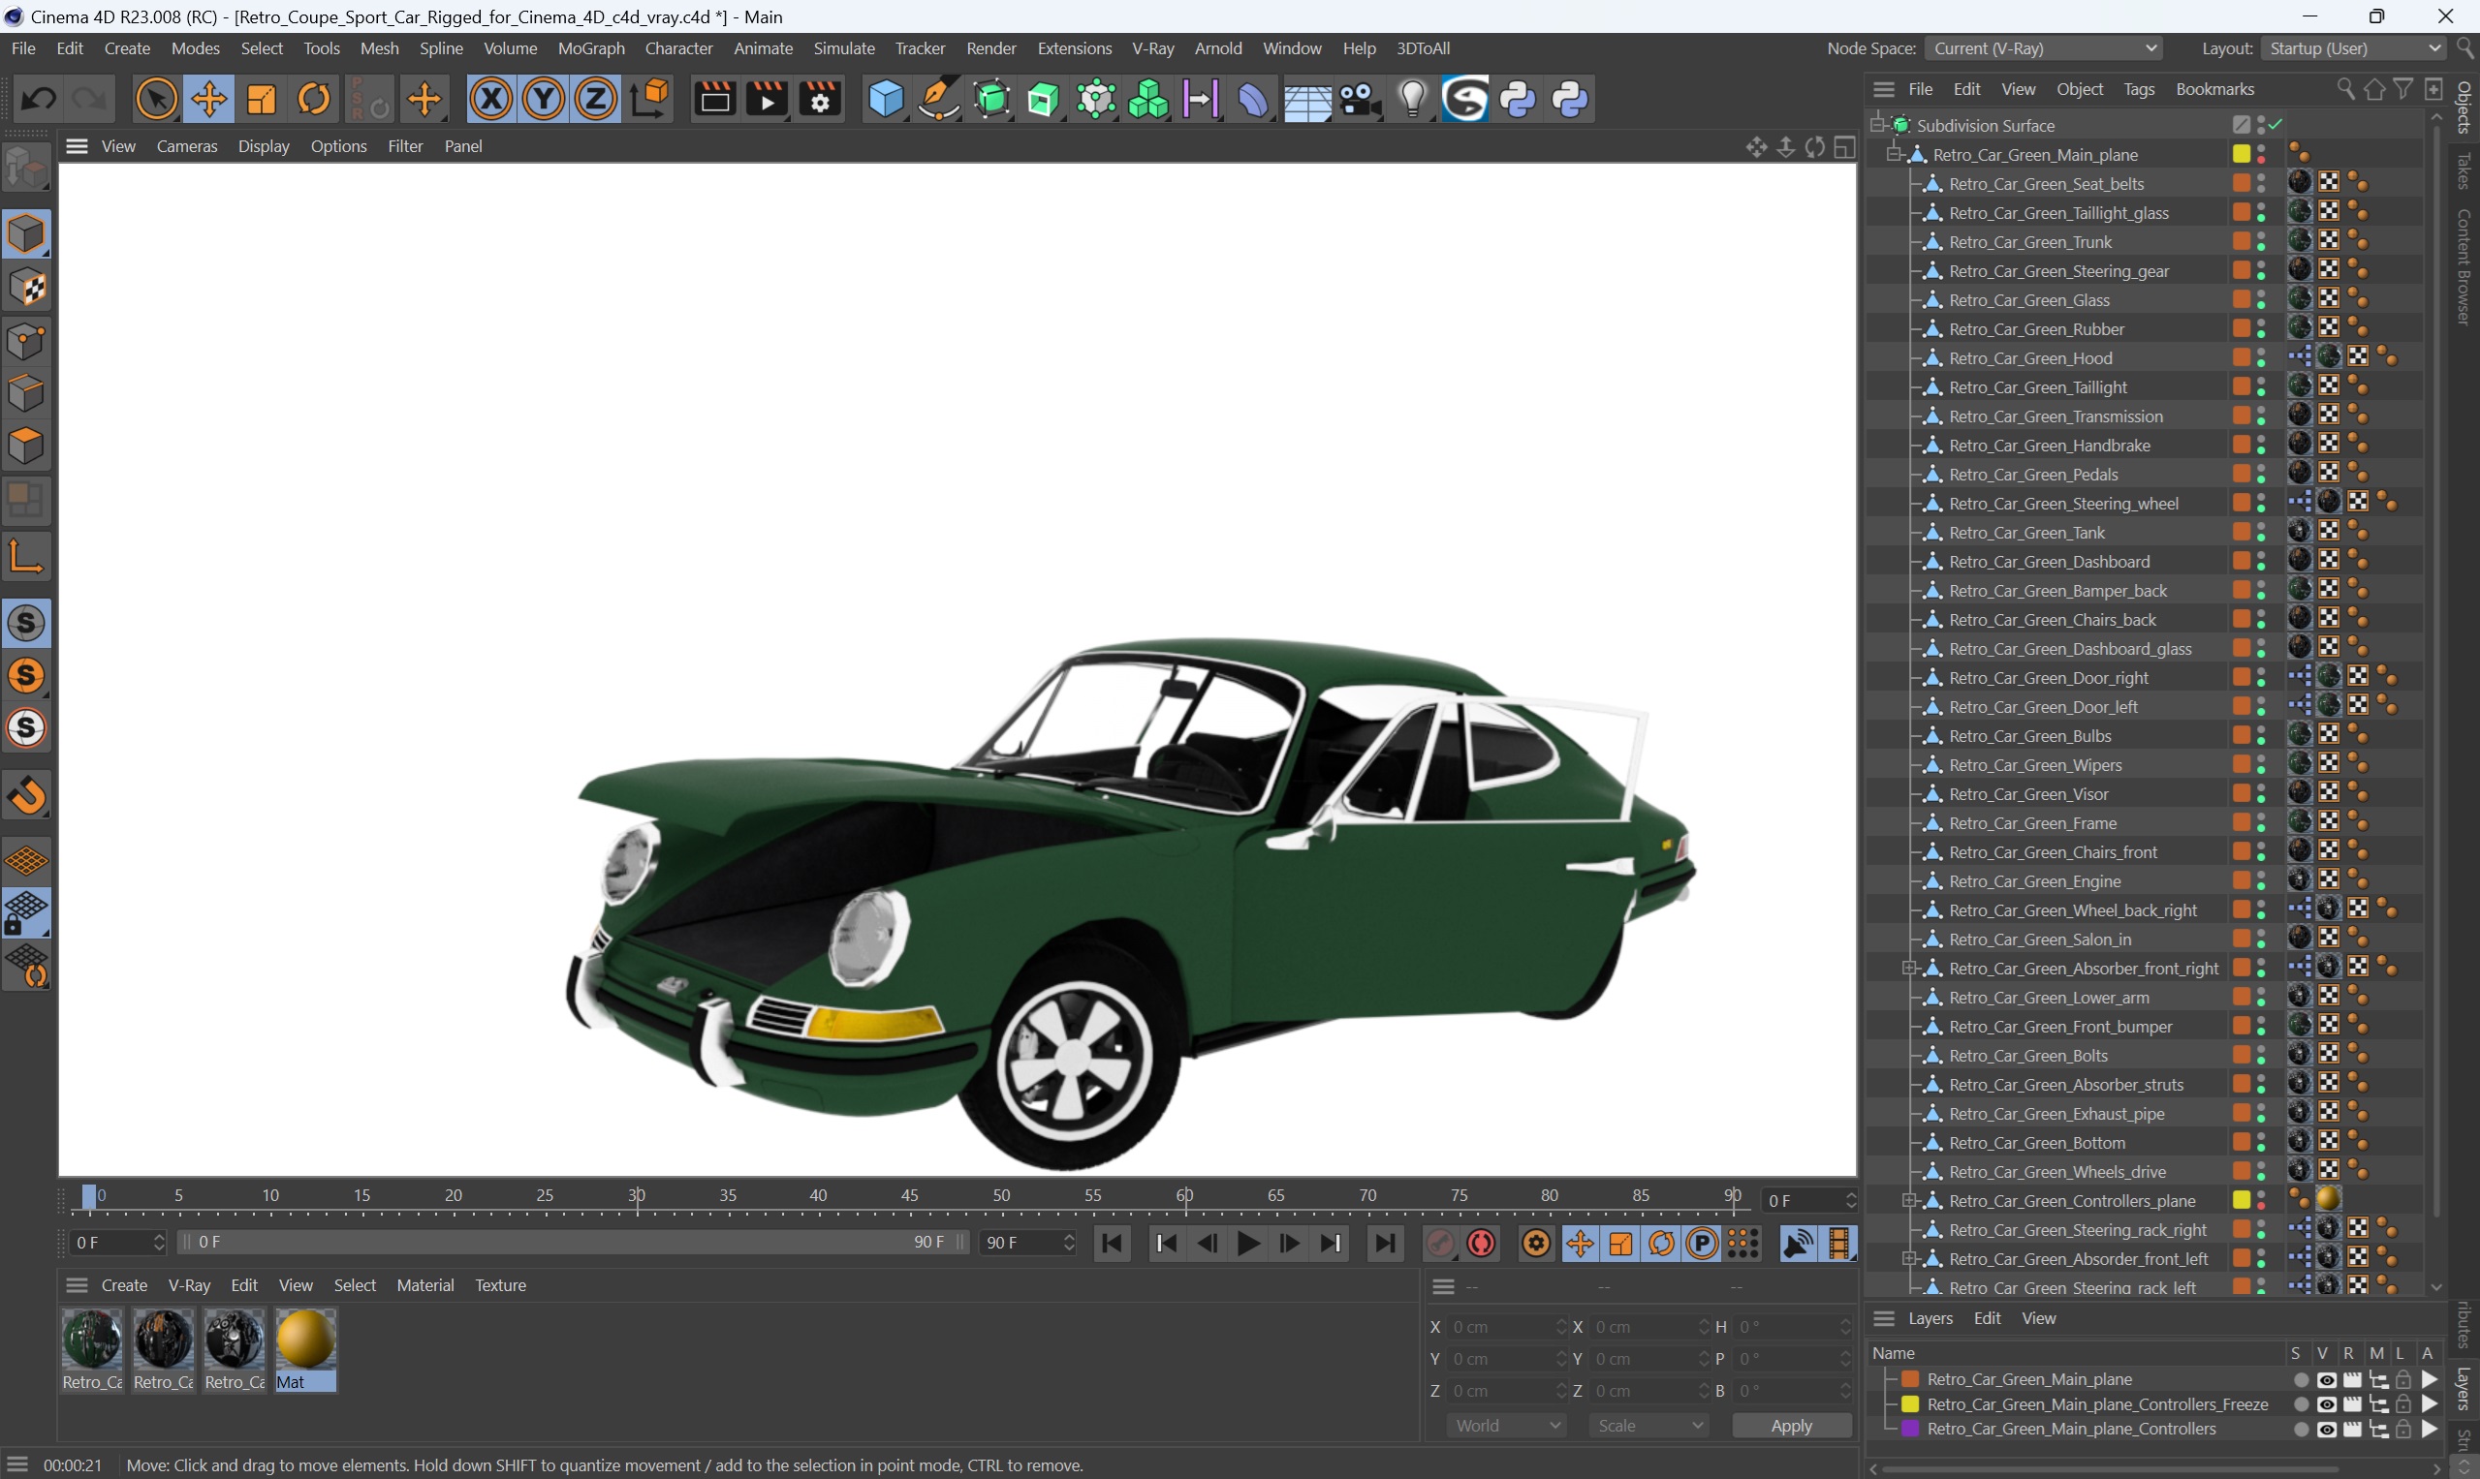Screen dimensions: 2480x1479
Task: Open the MoGraph menu
Action: point(590,47)
